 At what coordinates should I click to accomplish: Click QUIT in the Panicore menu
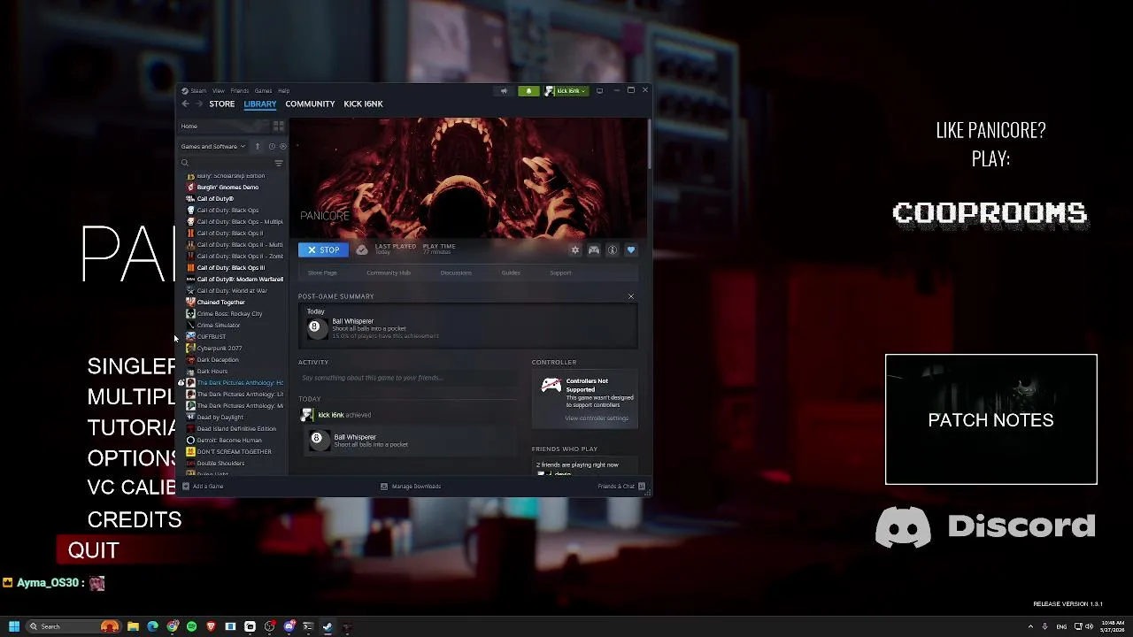94,550
